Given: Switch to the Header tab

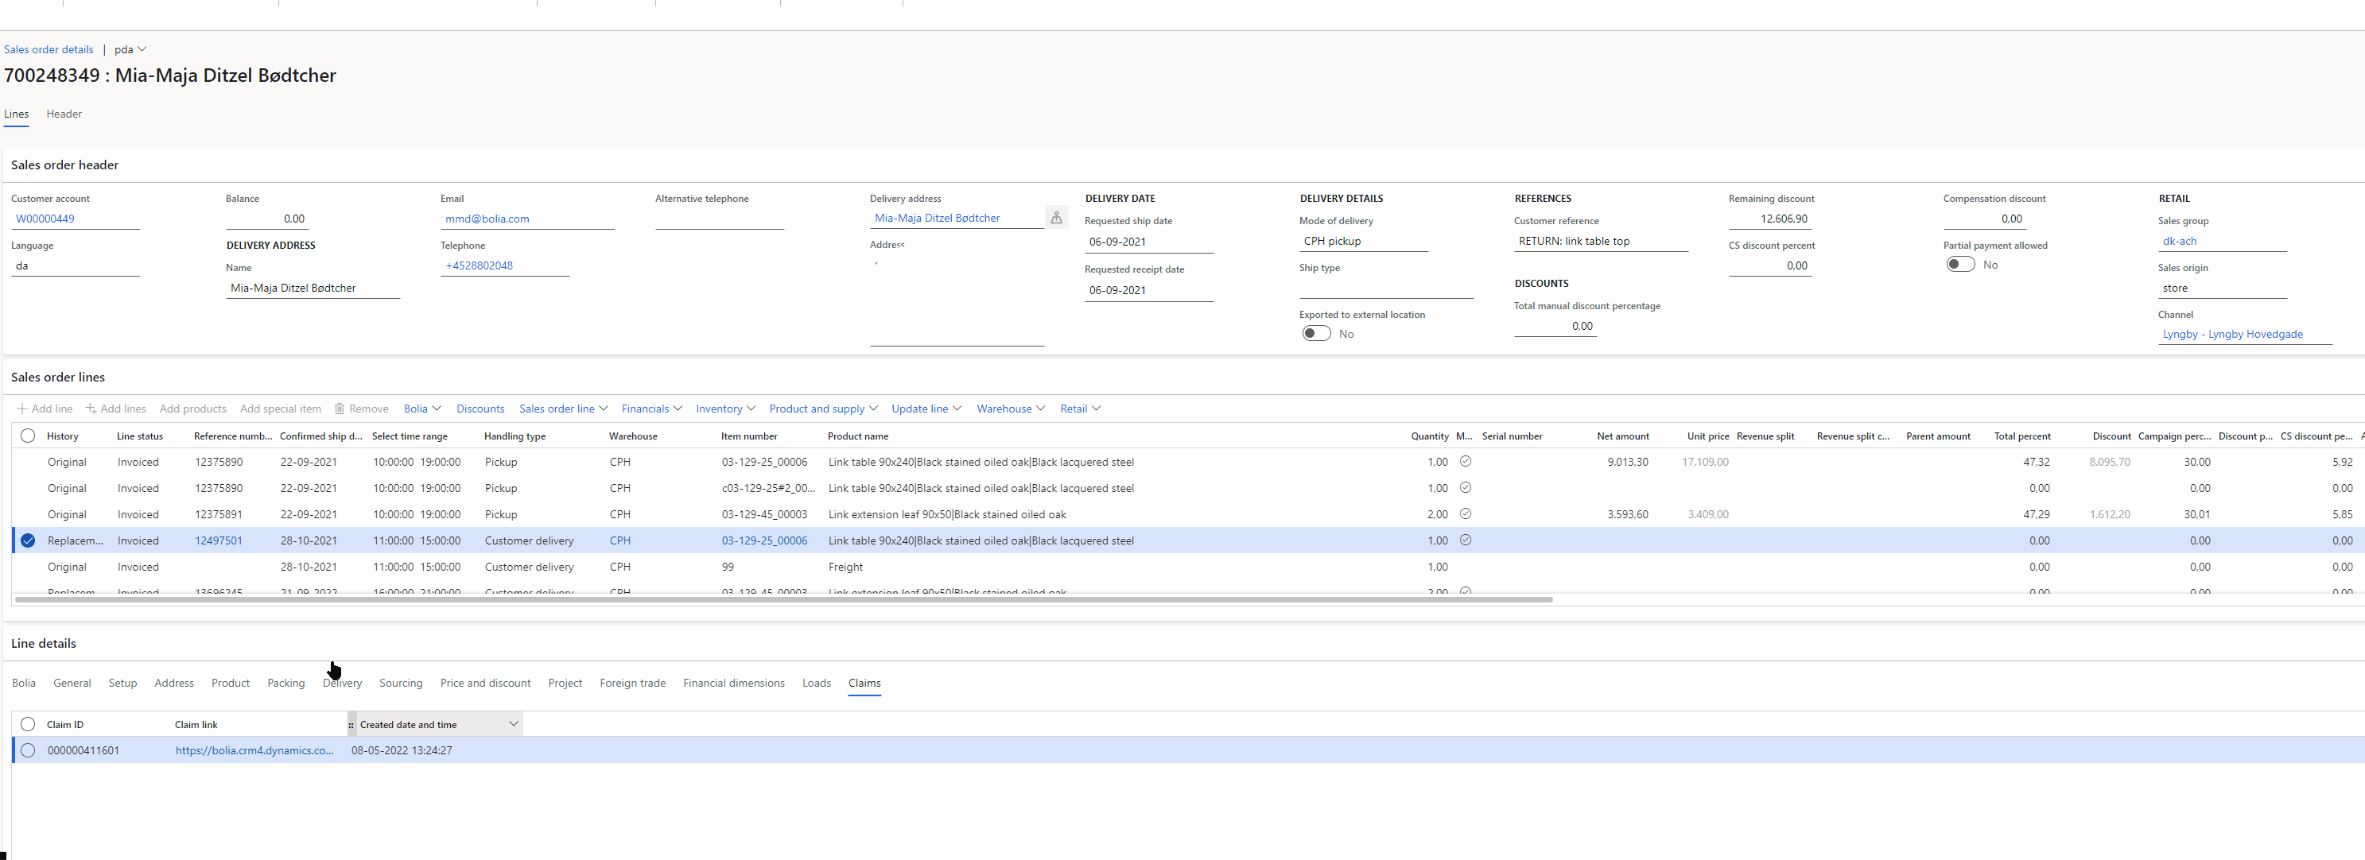Looking at the screenshot, I should (x=64, y=114).
